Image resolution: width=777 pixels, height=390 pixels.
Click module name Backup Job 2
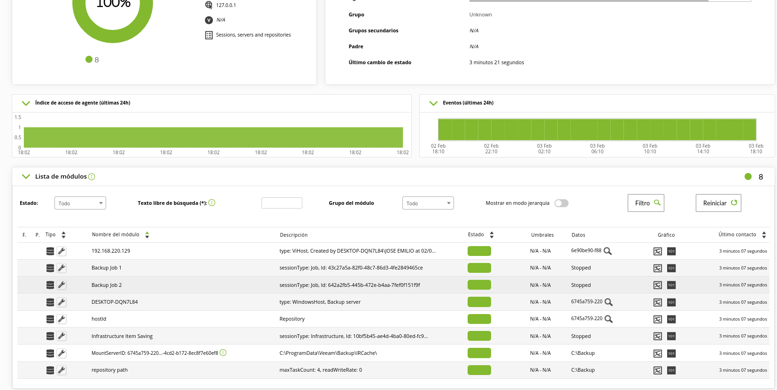(x=107, y=285)
